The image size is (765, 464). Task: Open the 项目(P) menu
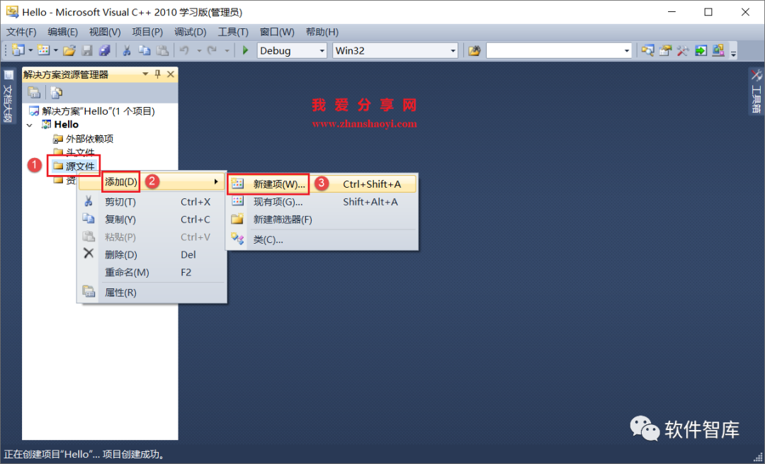coord(147,32)
